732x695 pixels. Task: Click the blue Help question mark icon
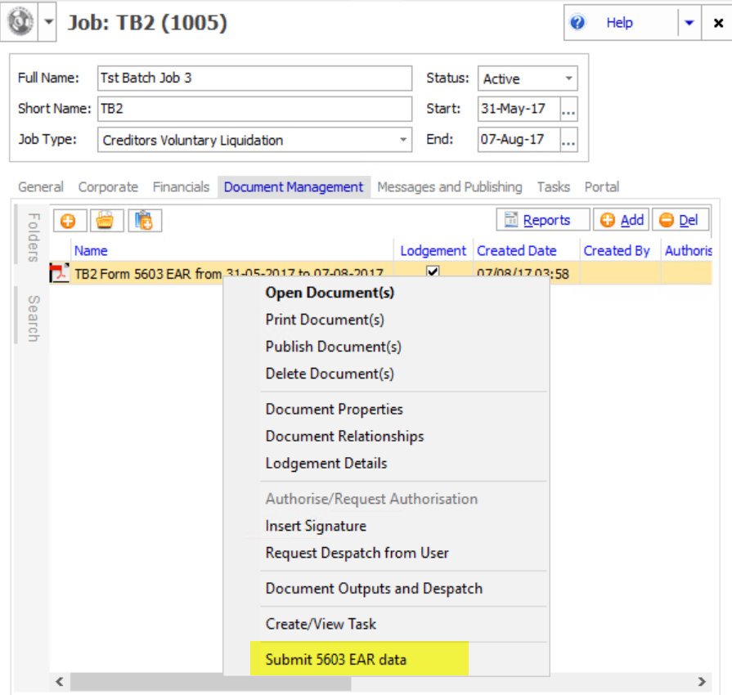coord(577,22)
